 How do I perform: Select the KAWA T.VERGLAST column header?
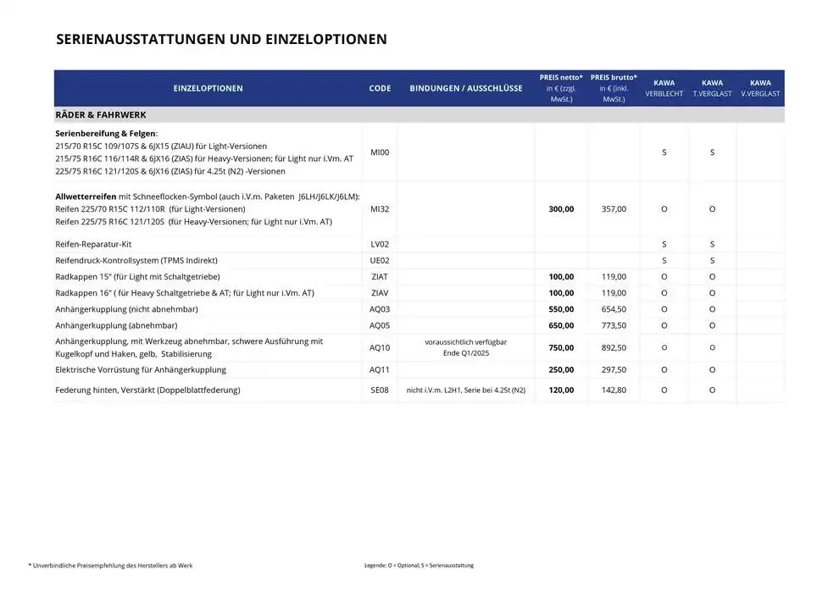click(x=712, y=87)
